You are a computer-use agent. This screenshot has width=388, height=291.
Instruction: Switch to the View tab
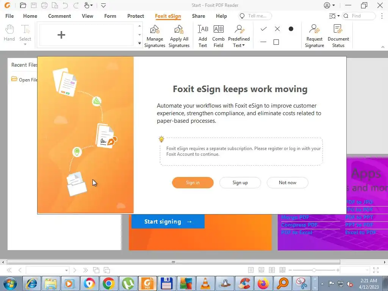[x=88, y=16]
